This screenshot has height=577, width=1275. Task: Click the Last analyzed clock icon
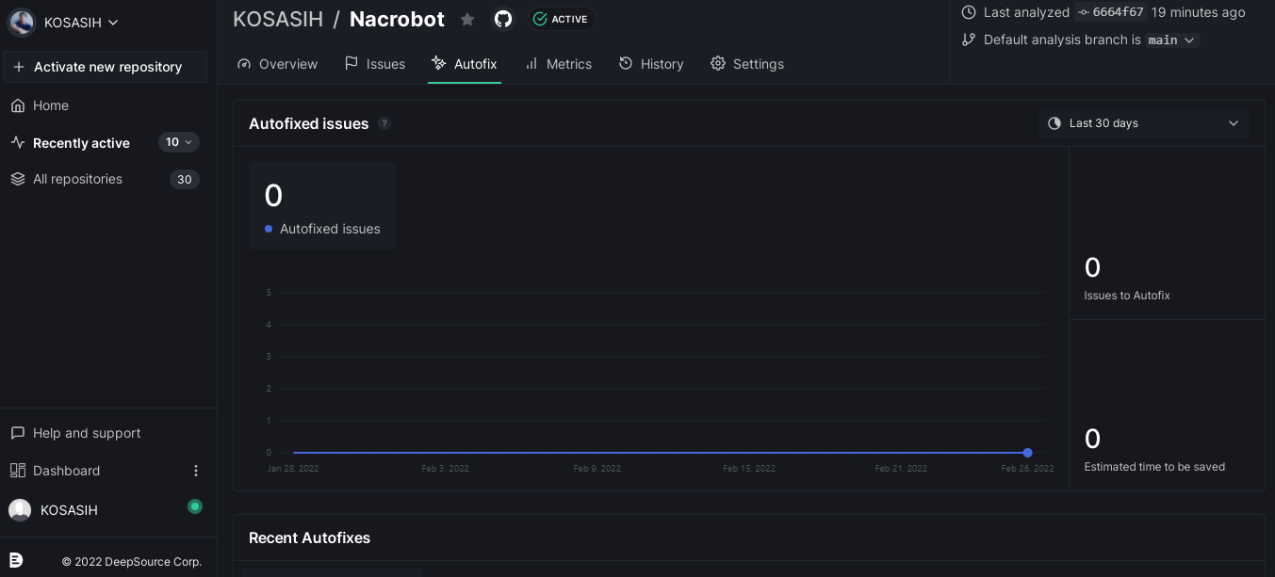968,12
